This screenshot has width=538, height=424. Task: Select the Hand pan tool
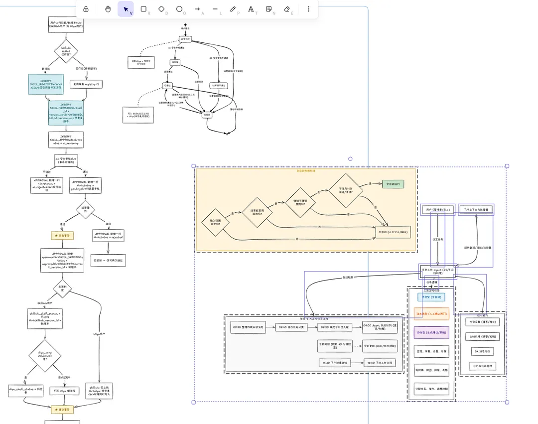pyautogui.click(x=108, y=9)
